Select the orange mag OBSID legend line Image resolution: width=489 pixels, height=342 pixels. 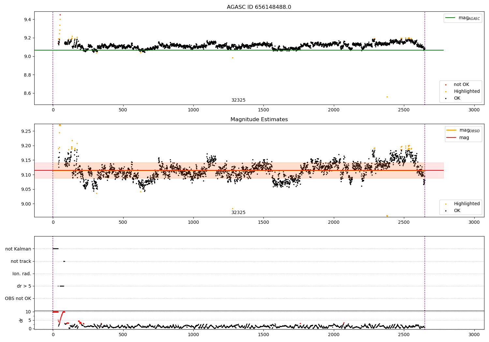pyautogui.click(x=452, y=130)
